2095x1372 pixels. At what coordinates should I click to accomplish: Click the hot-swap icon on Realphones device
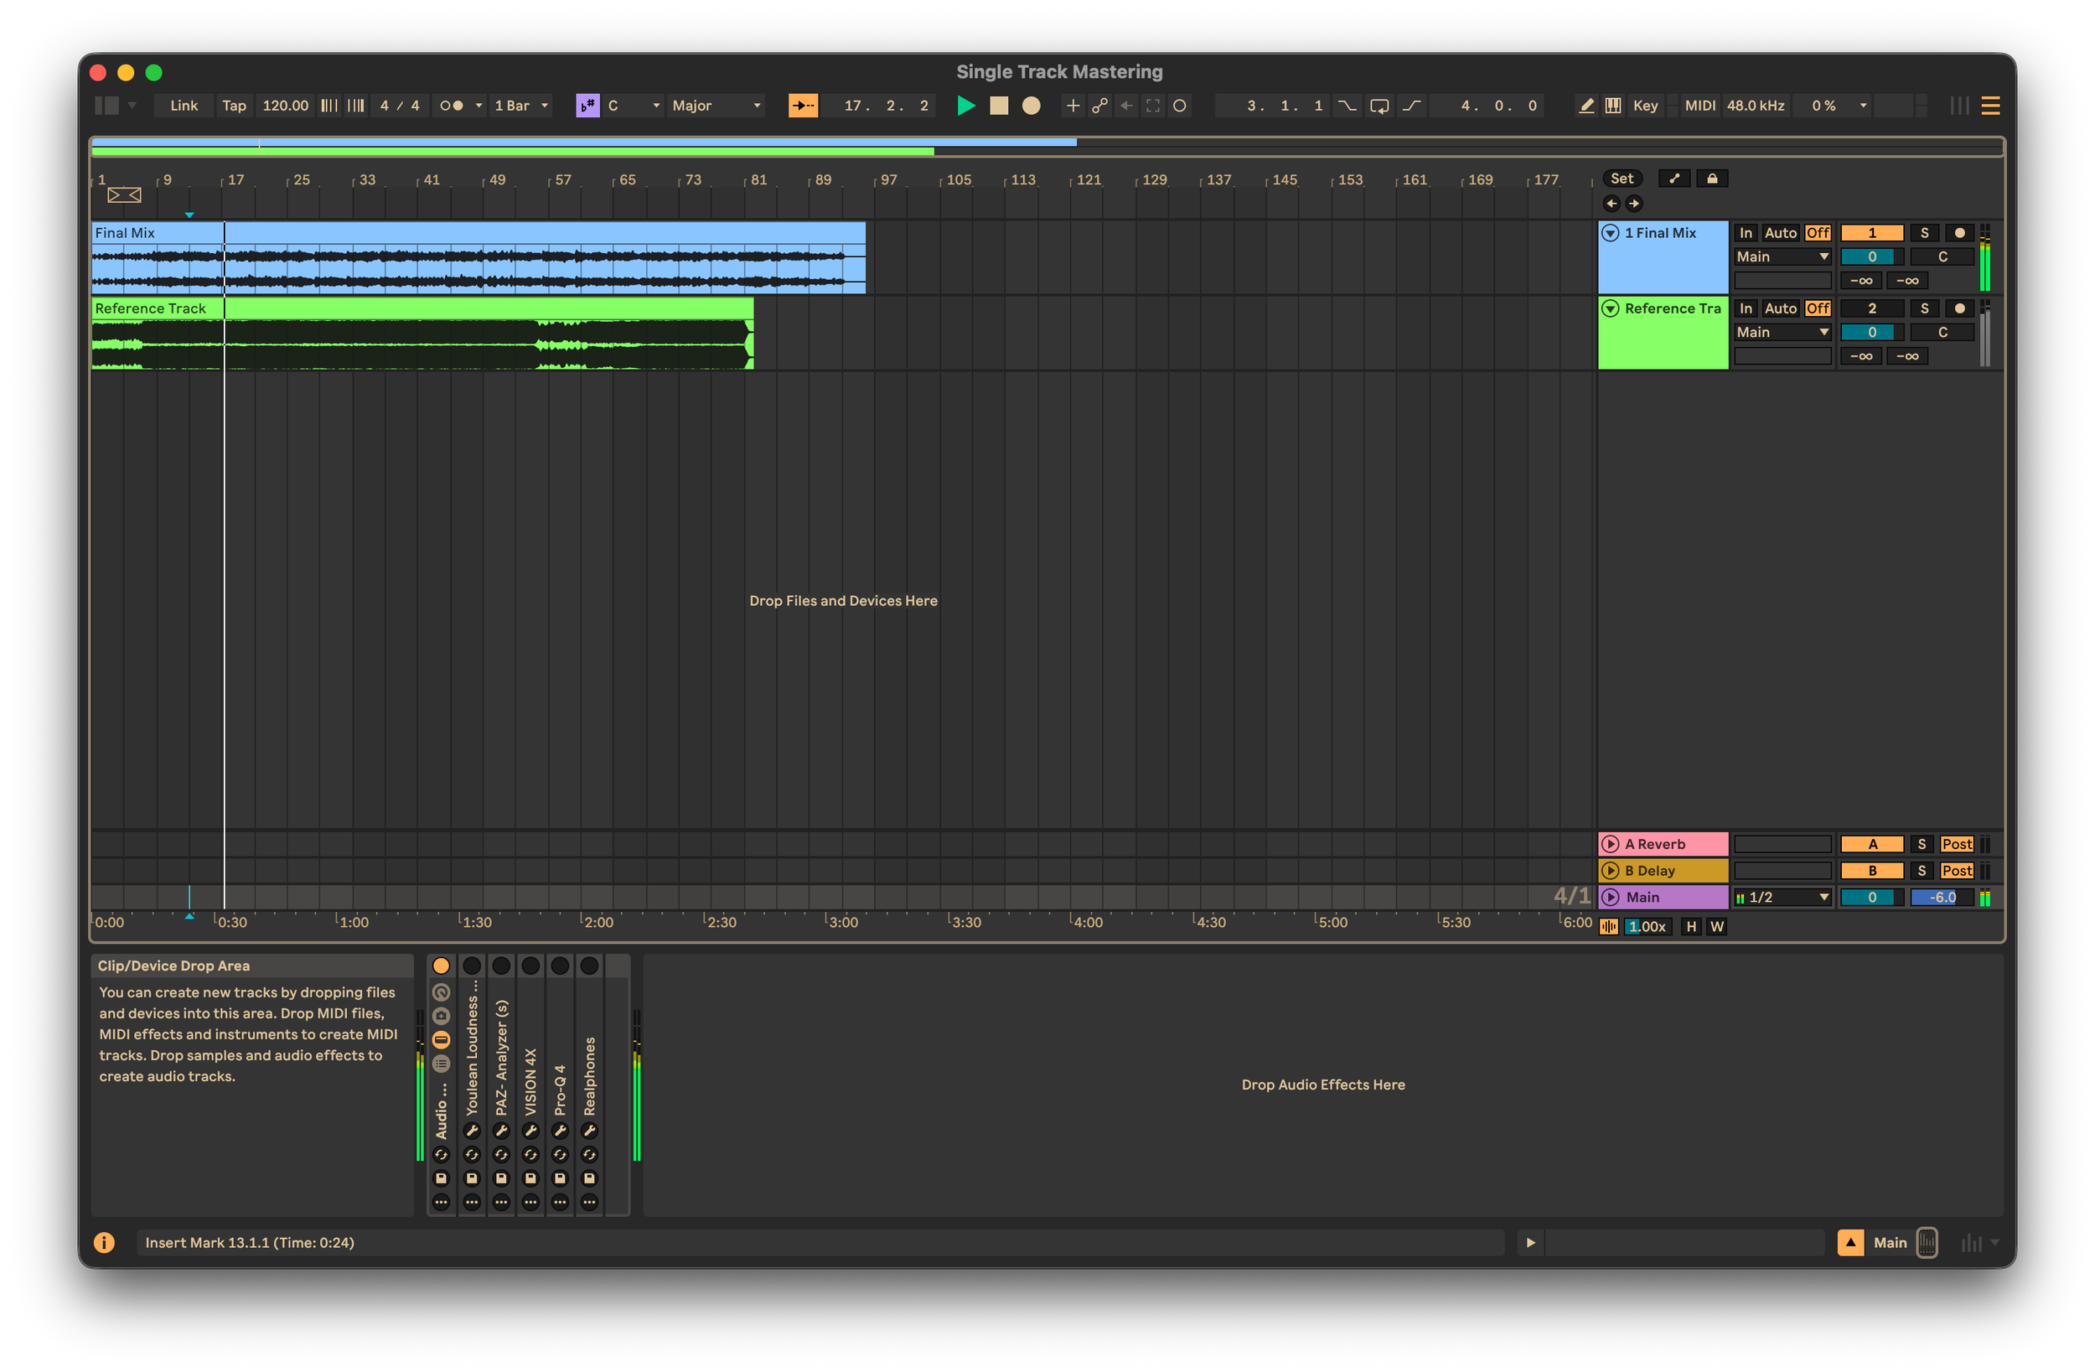590,1154
